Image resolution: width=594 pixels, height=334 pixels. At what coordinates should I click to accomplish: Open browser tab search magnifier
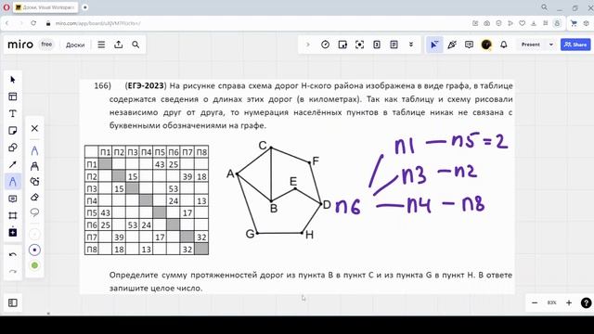544,7
